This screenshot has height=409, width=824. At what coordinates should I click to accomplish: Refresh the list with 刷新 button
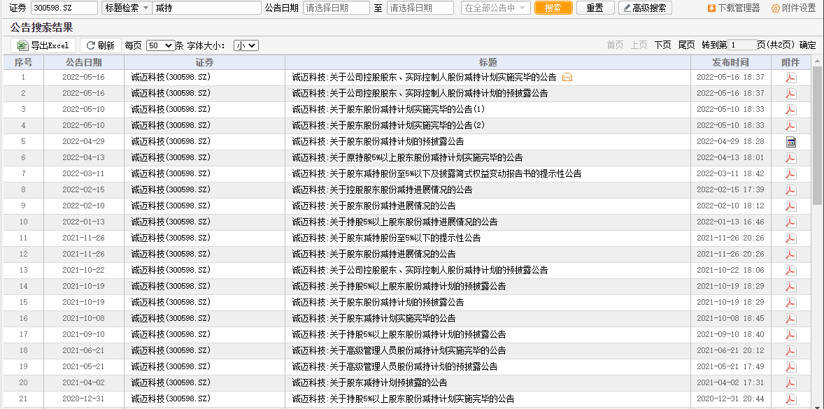[x=100, y=45]
